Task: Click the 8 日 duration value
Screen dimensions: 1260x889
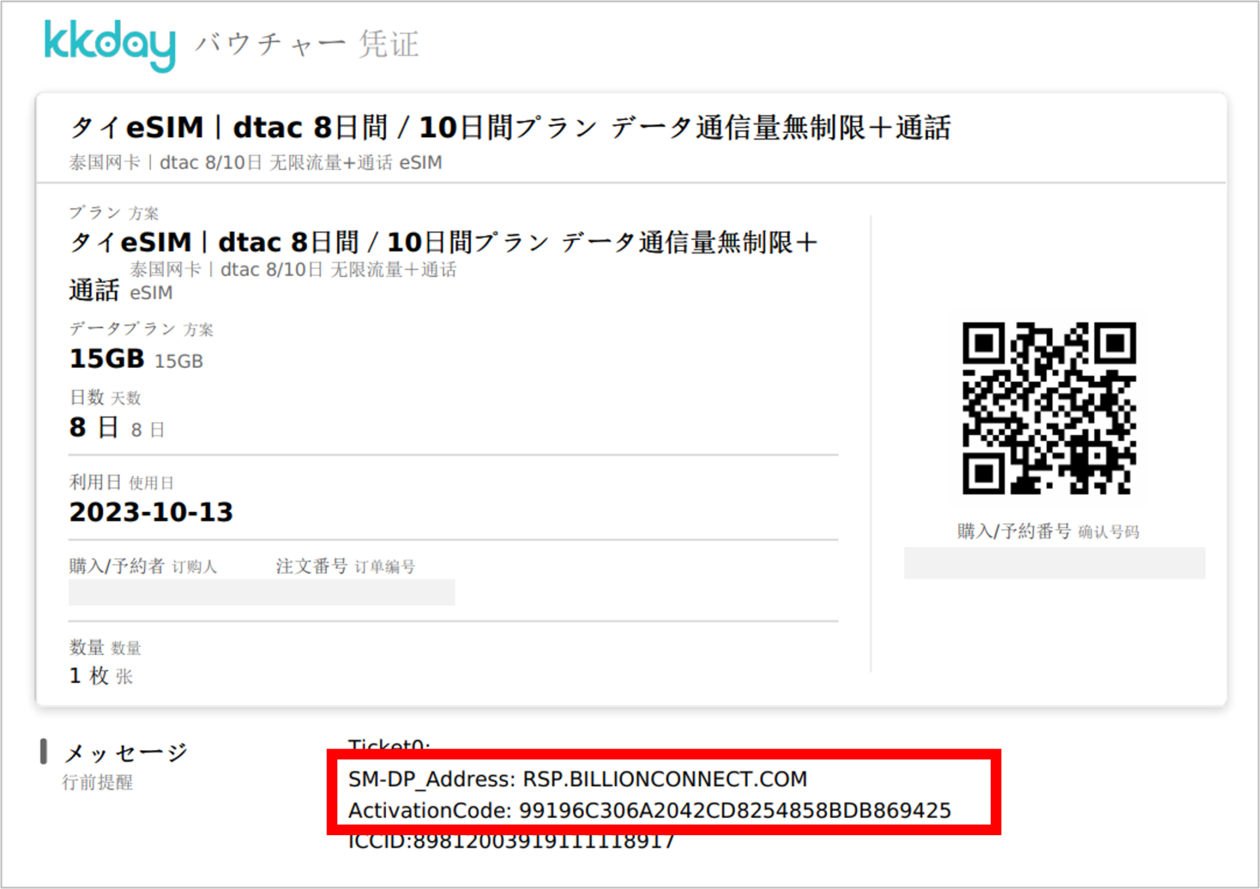Action: click(95, 428)
